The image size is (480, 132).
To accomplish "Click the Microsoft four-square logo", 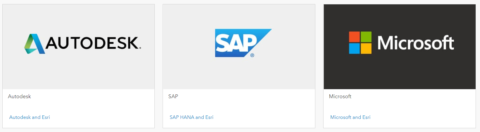I will 360,43.
